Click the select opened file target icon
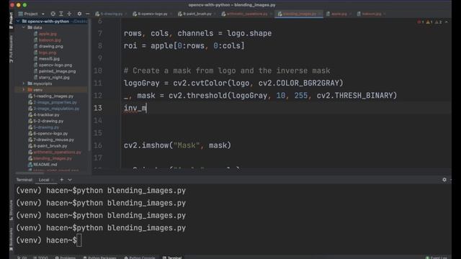Image resolution: width=461 pixels, height=259 pixels. [53, 14]
